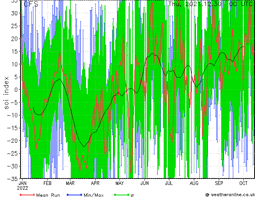Click the JAN month label

tap(23, 183)
